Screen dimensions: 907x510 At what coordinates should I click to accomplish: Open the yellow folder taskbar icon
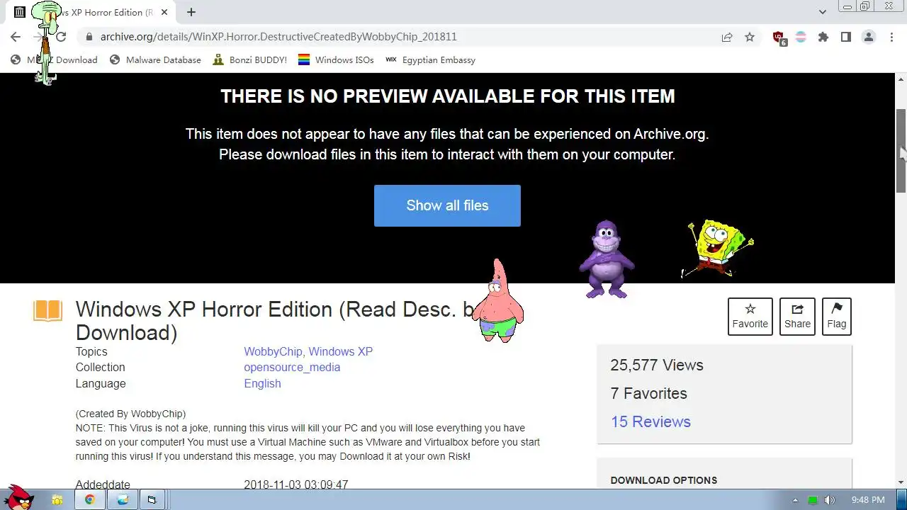pyautogui.click(x=57, y=500)
